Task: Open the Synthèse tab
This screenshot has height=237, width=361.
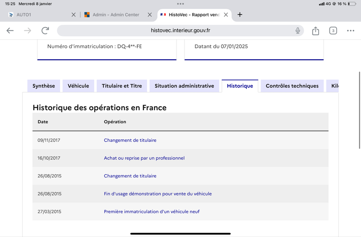Action: pos(44,86)
